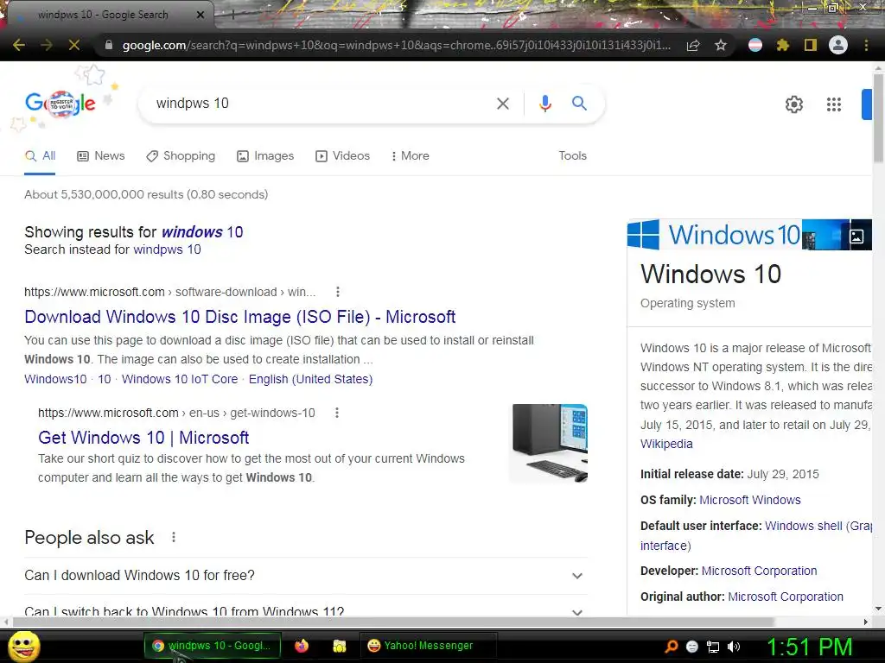Image resolution: width=885 pixels, height=663 pixels.
Task: Click the blue button beside Google apps
Action: pos(866,104)
